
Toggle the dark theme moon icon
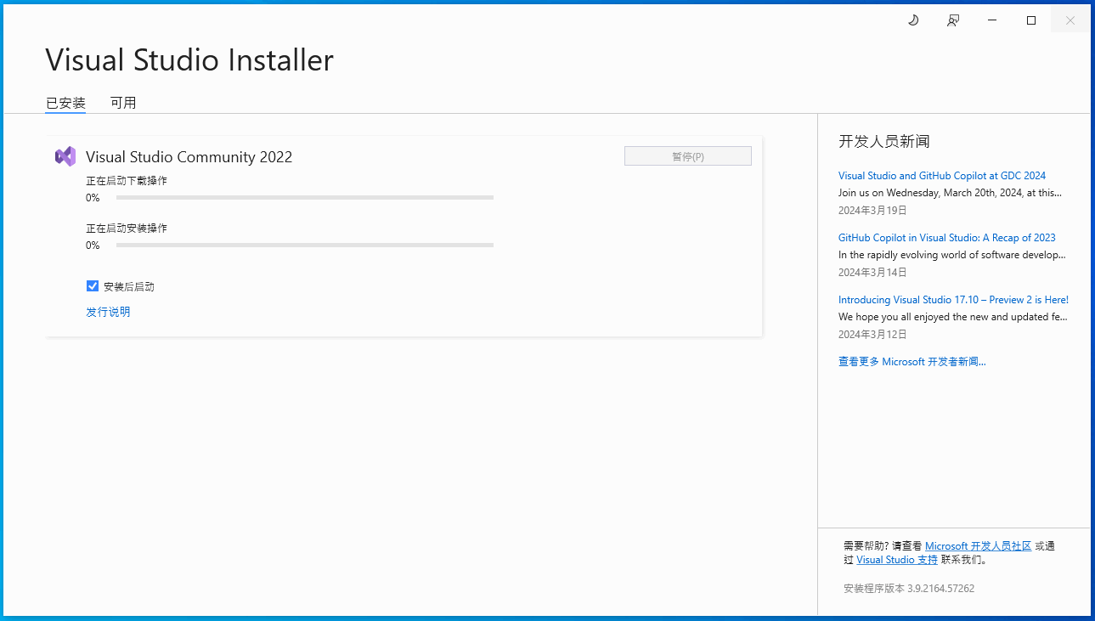(x=913, y=20)
